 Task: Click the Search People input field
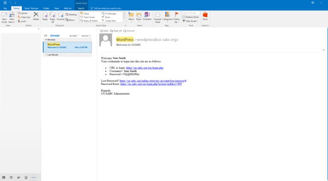pyautogui.click(x=191, y=13)
